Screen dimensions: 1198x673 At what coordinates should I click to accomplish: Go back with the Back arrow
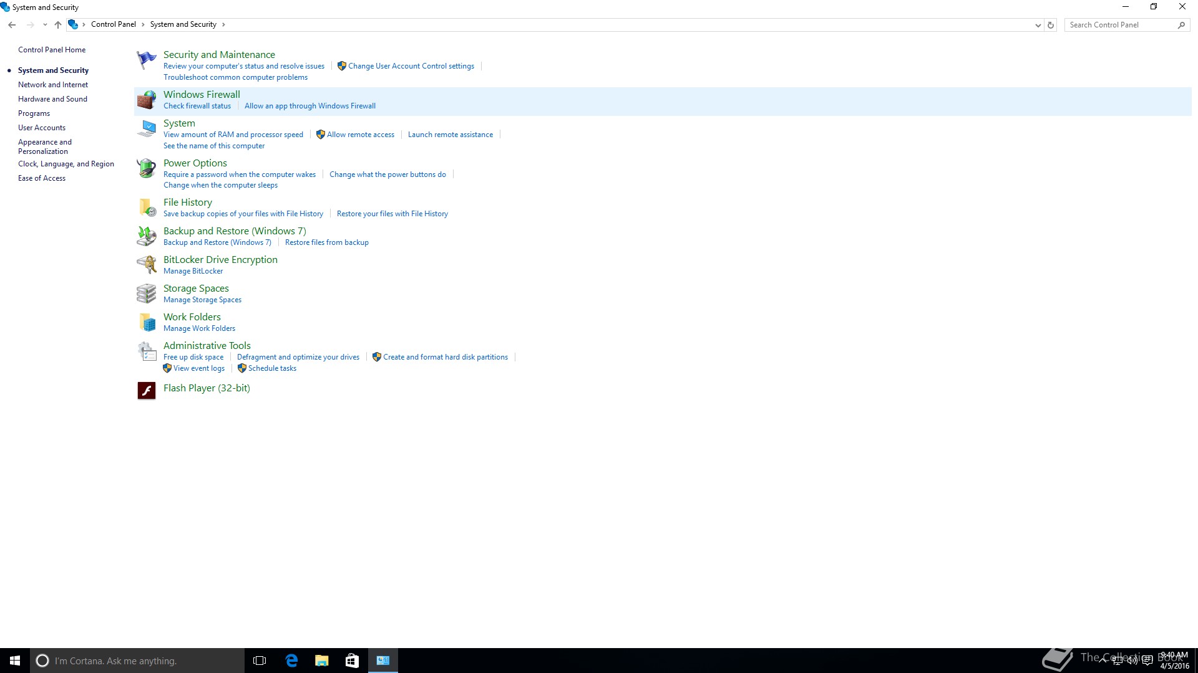tap(12, 25)
